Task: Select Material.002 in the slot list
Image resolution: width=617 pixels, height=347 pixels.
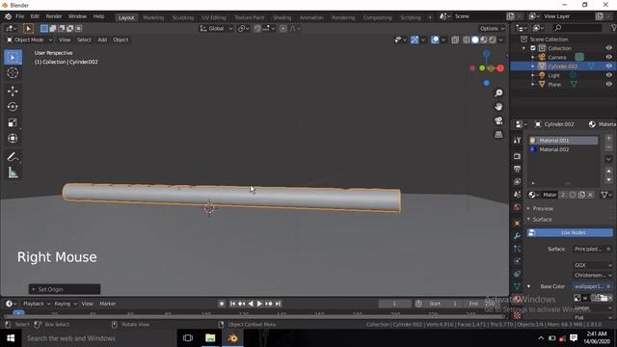Action: point(563,149)
